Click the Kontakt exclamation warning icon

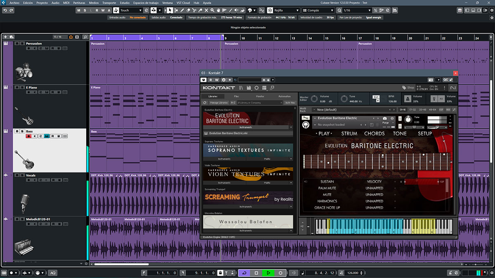444,88
